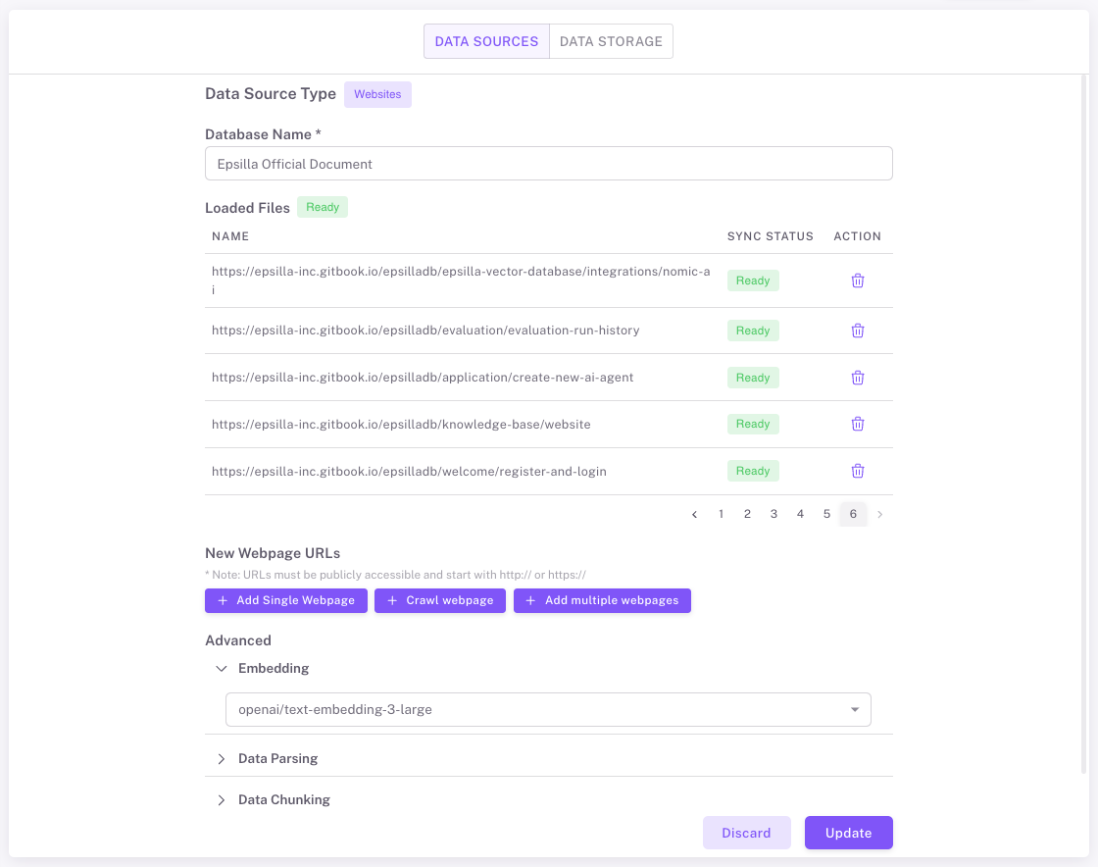1098x867 pixels.
Task: Select the Data Sources tab
Action: (x=486, y=41)
